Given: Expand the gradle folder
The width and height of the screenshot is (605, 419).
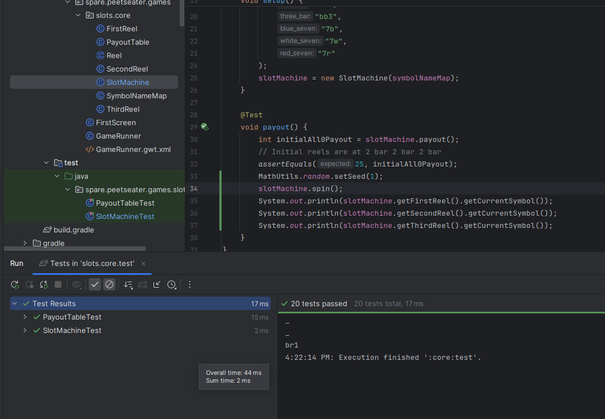Looking at the screenshot, I should click(25, 244).
